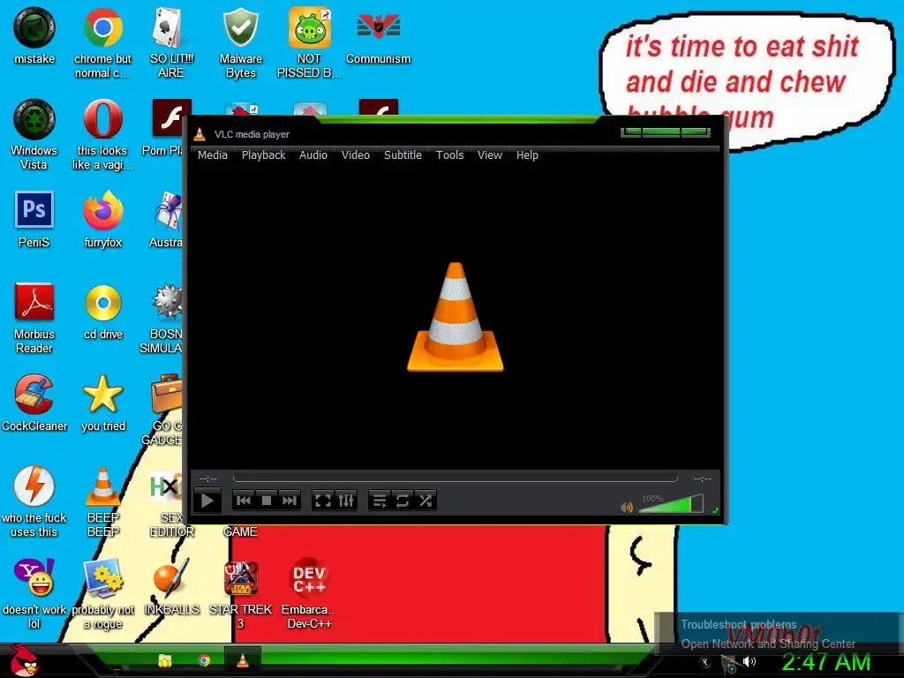Open the Subtitle menu
The image size is (904, 678).
(403, 155)
